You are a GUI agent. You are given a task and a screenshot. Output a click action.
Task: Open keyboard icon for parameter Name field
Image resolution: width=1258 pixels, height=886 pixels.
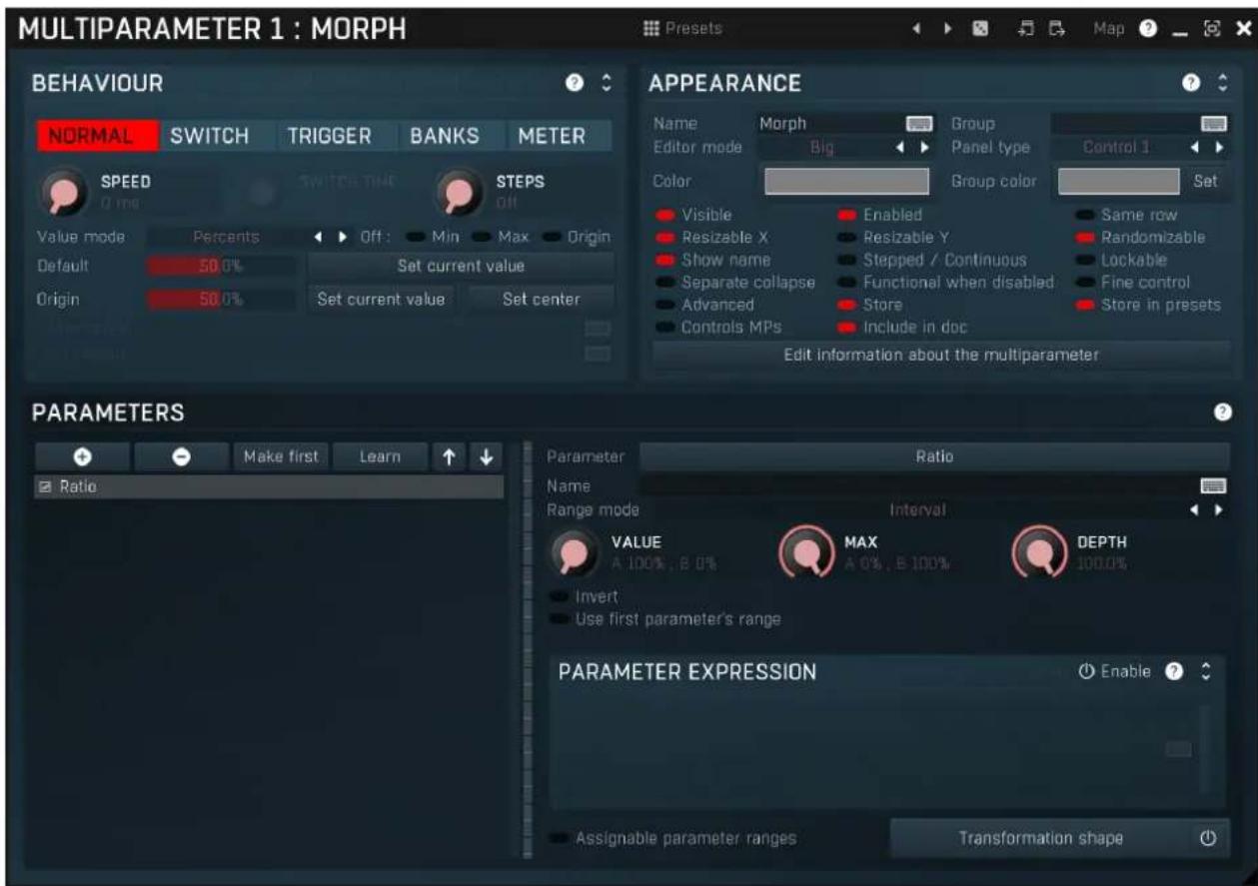[1213, 485]
